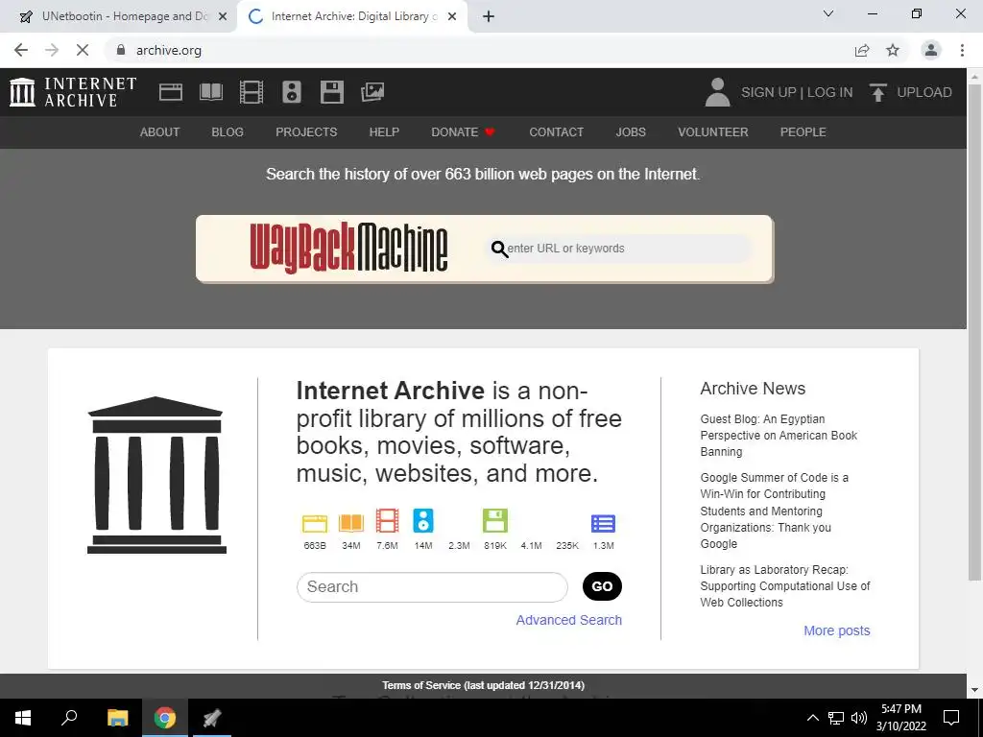Viewport: 983px width, 737px height.
Task: Open the BLOG menu item
Action: point(228,132)
